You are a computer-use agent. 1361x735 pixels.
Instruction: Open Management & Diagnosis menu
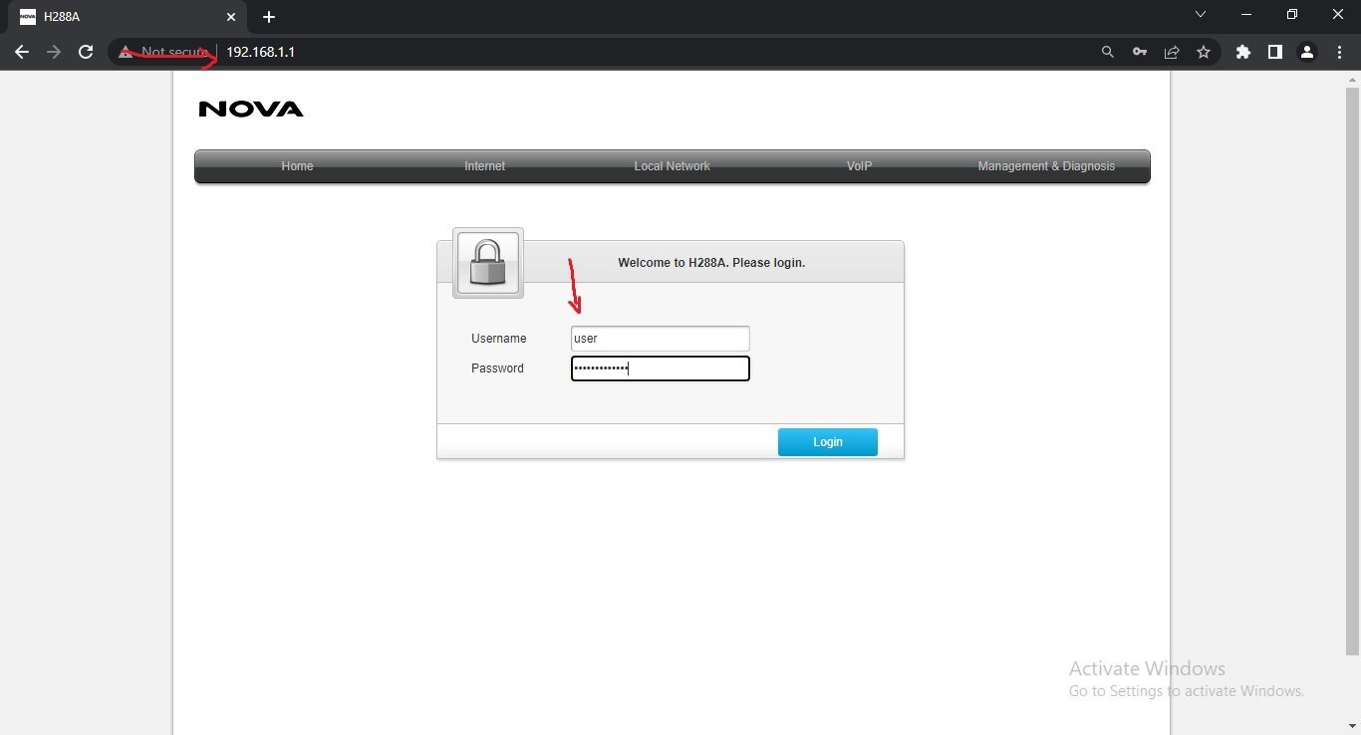click(x=1046, y=166)
